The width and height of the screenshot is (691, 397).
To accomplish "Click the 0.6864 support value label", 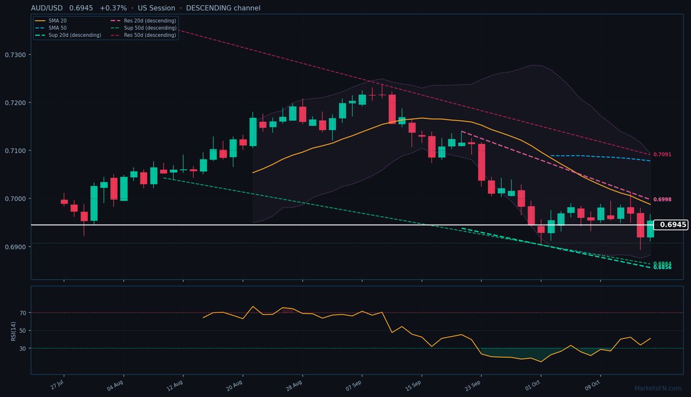I will click(662, 264).
